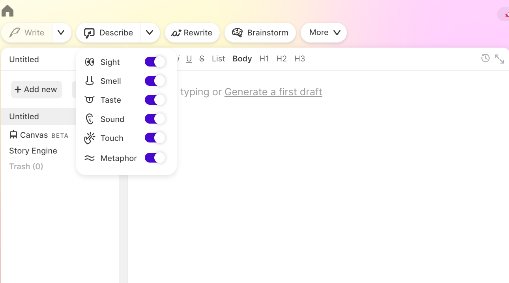Expand the Describe options chevron
Screen dimensions: 509x283
[x=150, y=33]
